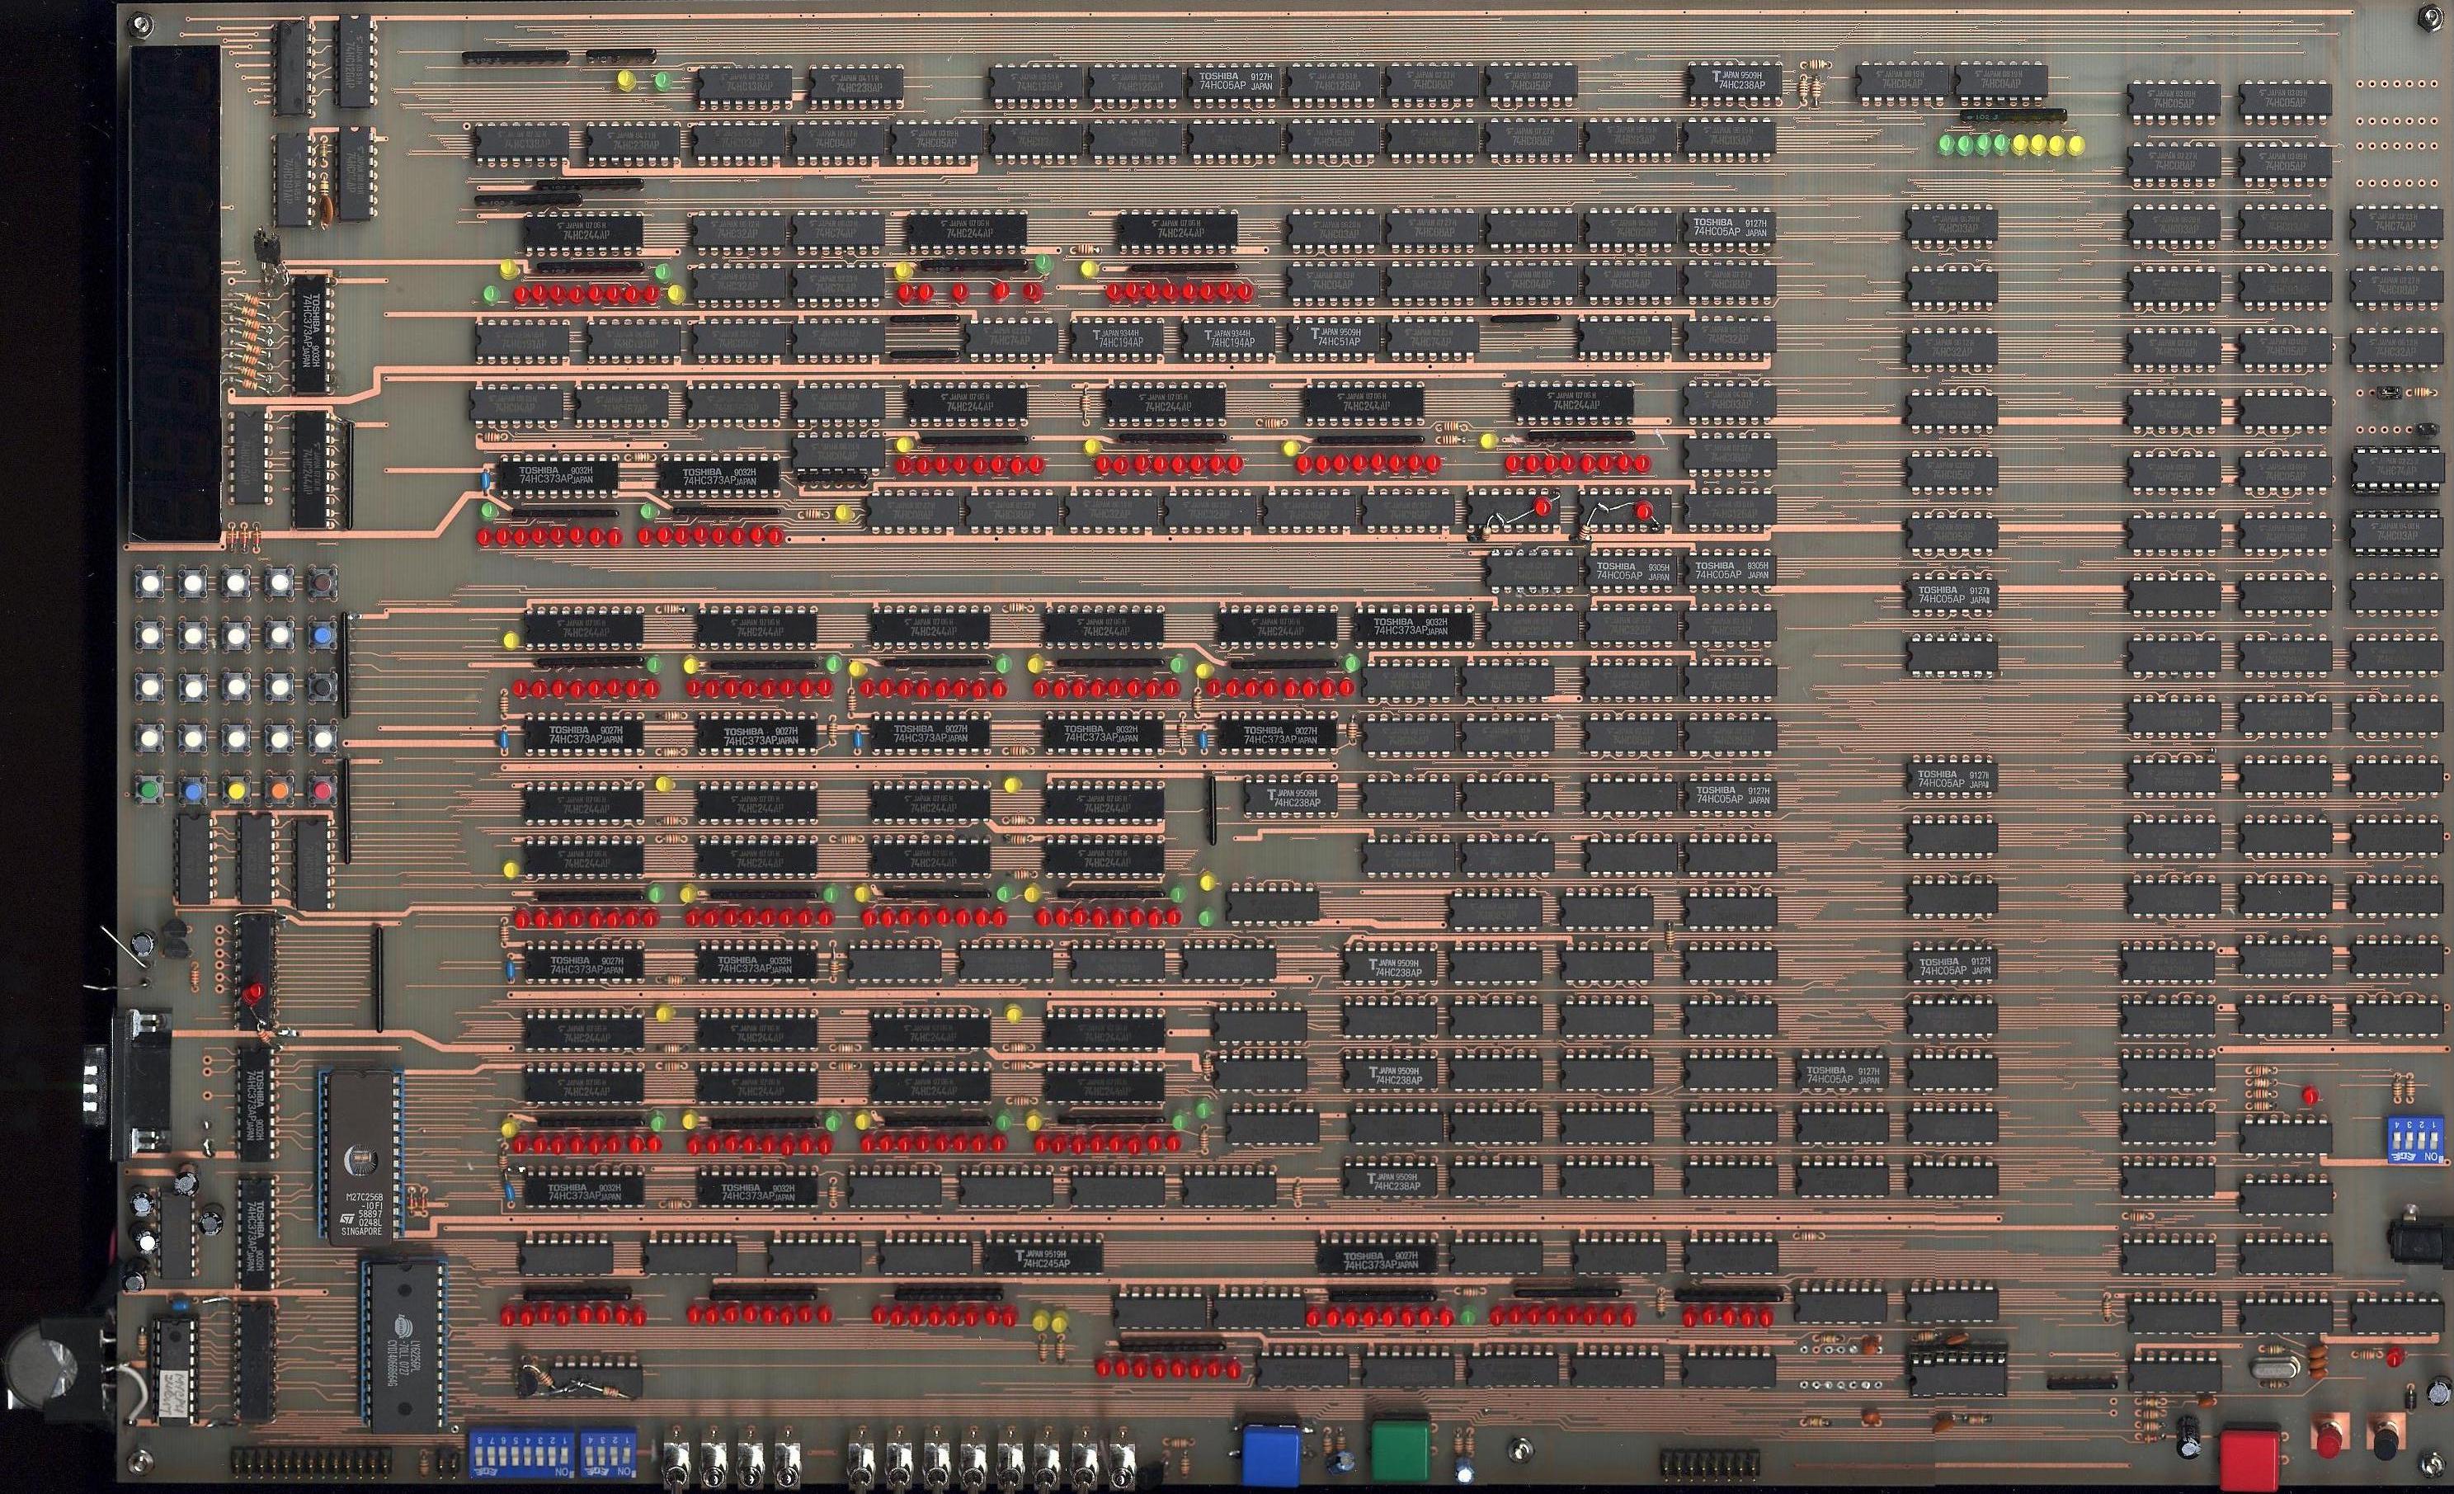The height and width of the screenshot is (1494, 2454).
Task: Select the black power jack on the right edge
Action: coord(2422,1238)
